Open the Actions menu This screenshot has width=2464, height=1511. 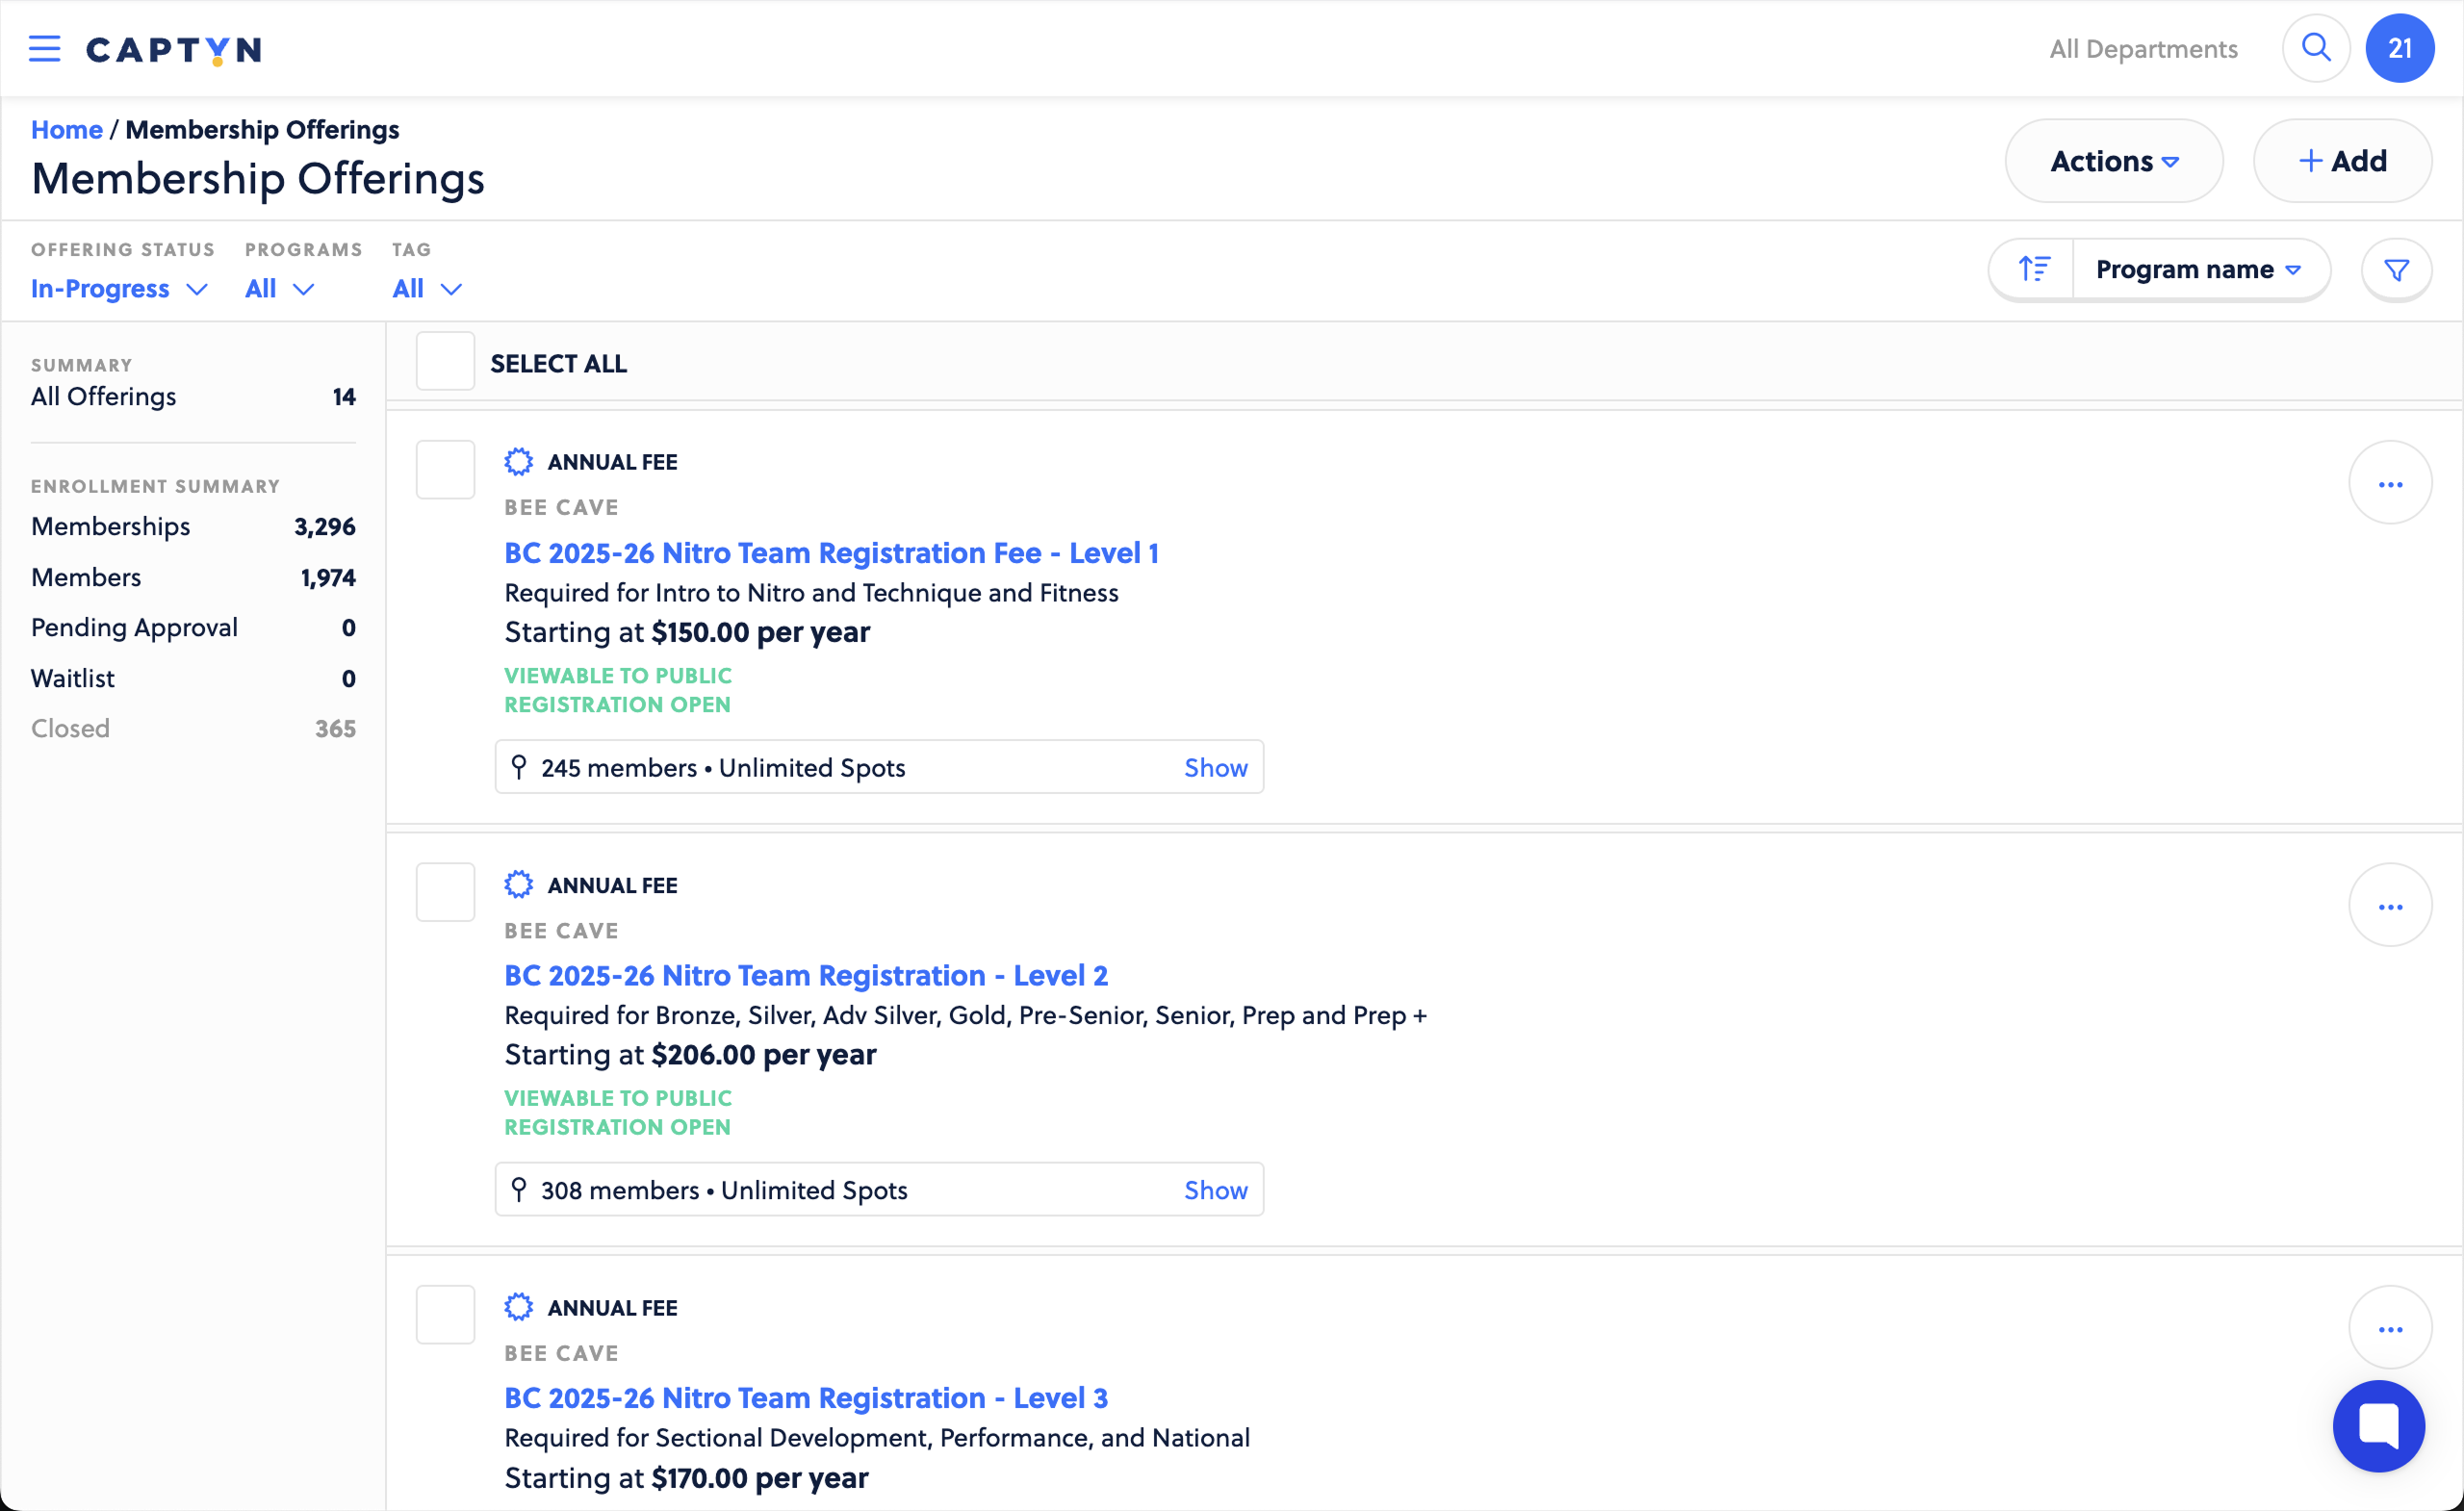pyautogui.click(x=2113, y=161)
